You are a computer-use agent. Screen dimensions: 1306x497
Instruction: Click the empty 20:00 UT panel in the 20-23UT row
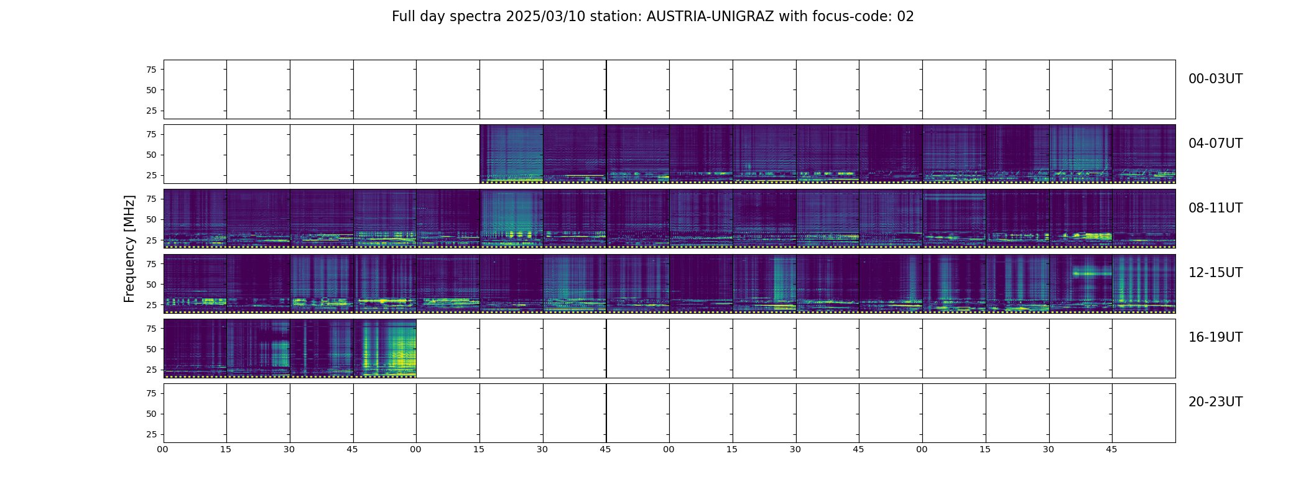point(195,413)
